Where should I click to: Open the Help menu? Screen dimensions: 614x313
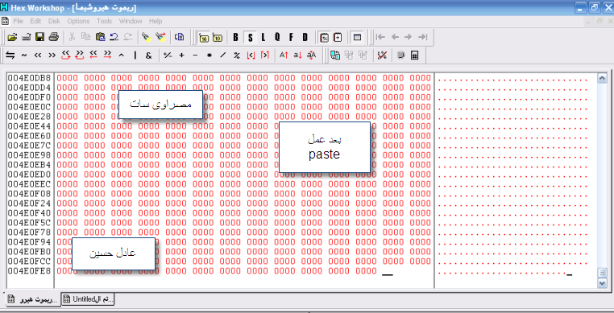(x=156, y=21)
